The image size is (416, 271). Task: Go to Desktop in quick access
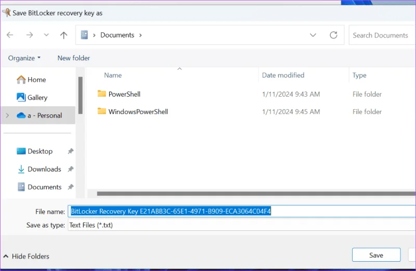40,151
